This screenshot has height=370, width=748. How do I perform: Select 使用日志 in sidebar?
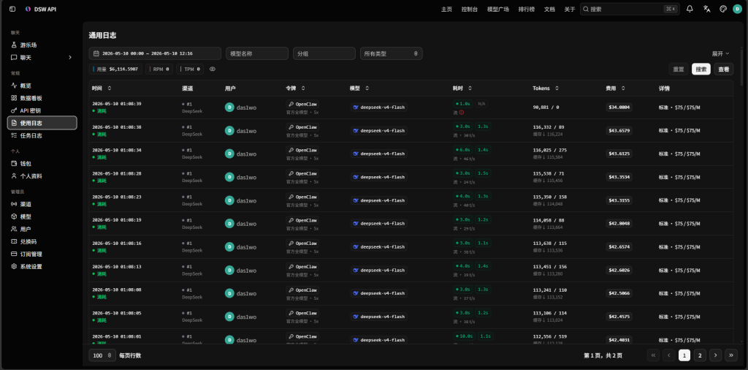[42, 123]
